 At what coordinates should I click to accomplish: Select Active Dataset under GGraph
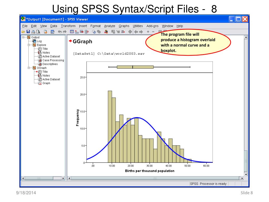coord(51,79)
